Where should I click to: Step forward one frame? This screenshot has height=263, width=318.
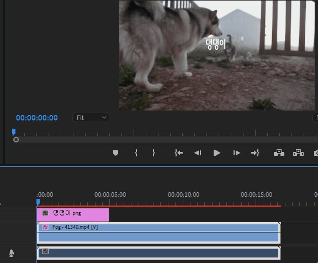[x=236, y=153]
